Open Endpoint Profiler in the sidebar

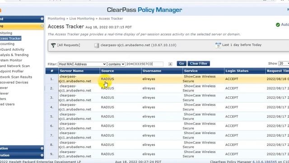[12, 72]
